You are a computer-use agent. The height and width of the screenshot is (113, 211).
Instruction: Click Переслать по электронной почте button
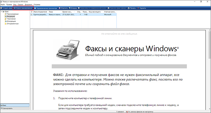[92, 8]
